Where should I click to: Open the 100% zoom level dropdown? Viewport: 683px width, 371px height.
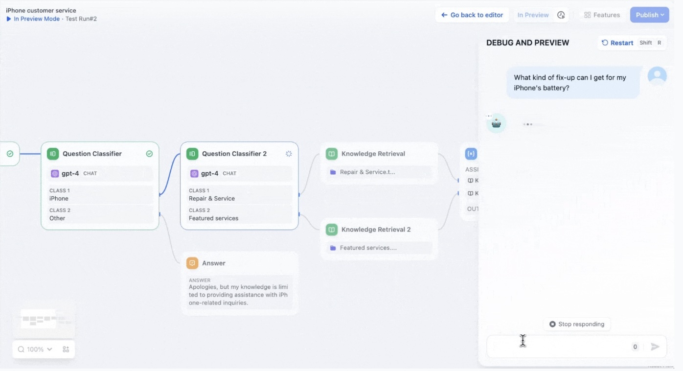pos(35,349)
